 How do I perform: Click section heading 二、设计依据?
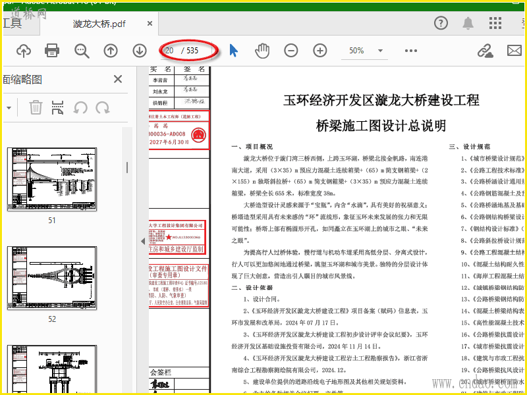(252, 288)
